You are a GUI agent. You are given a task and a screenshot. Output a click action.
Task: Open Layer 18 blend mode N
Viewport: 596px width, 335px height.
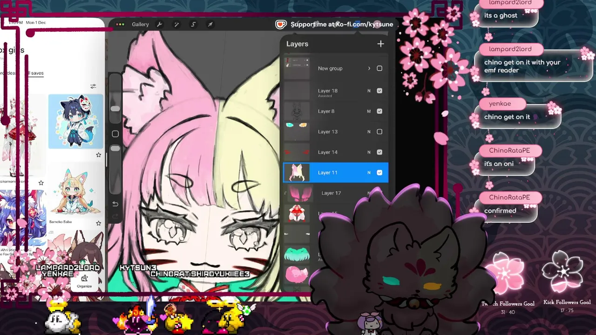369,91
